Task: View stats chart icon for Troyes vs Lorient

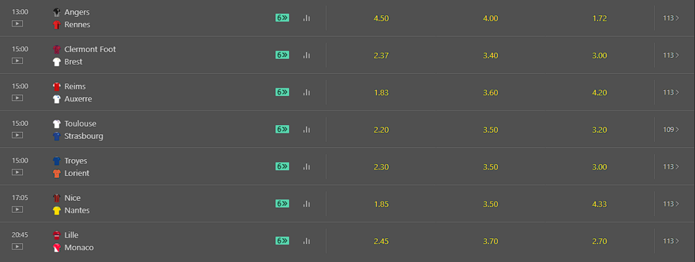Action: pos(306,167)
